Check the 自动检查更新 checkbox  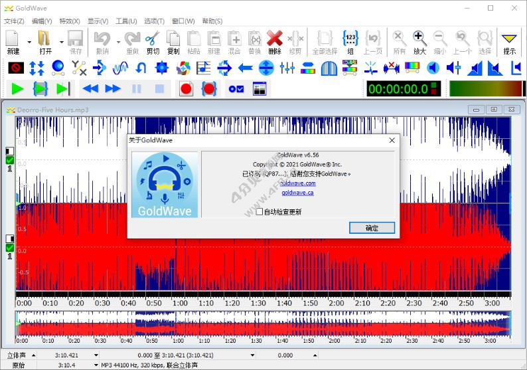pos(259,212)
